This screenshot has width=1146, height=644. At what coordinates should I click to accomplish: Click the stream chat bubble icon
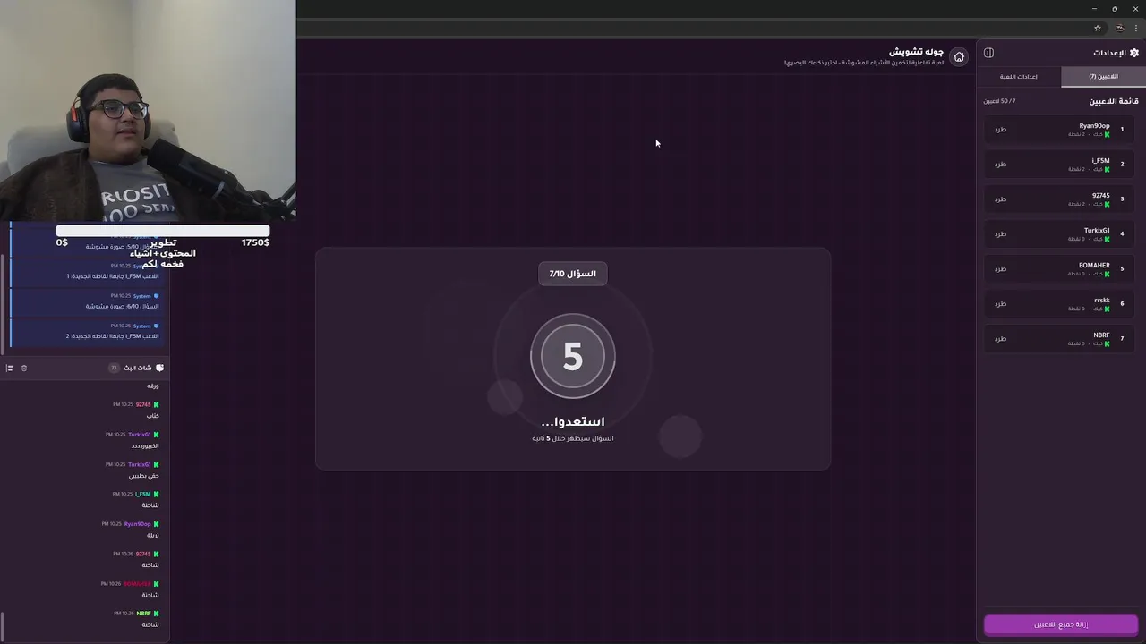coord(159,368)
